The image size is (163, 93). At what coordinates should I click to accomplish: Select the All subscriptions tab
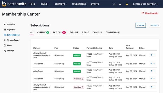[x=32, y=32]
